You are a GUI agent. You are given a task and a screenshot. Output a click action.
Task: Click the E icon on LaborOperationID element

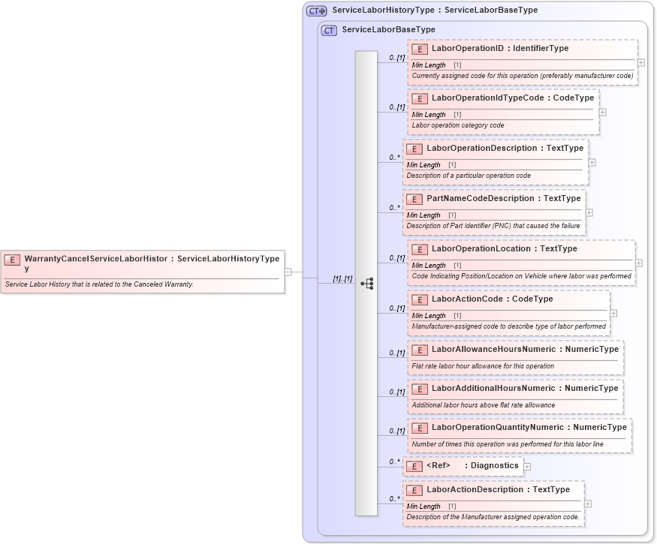tap(420, 48)
